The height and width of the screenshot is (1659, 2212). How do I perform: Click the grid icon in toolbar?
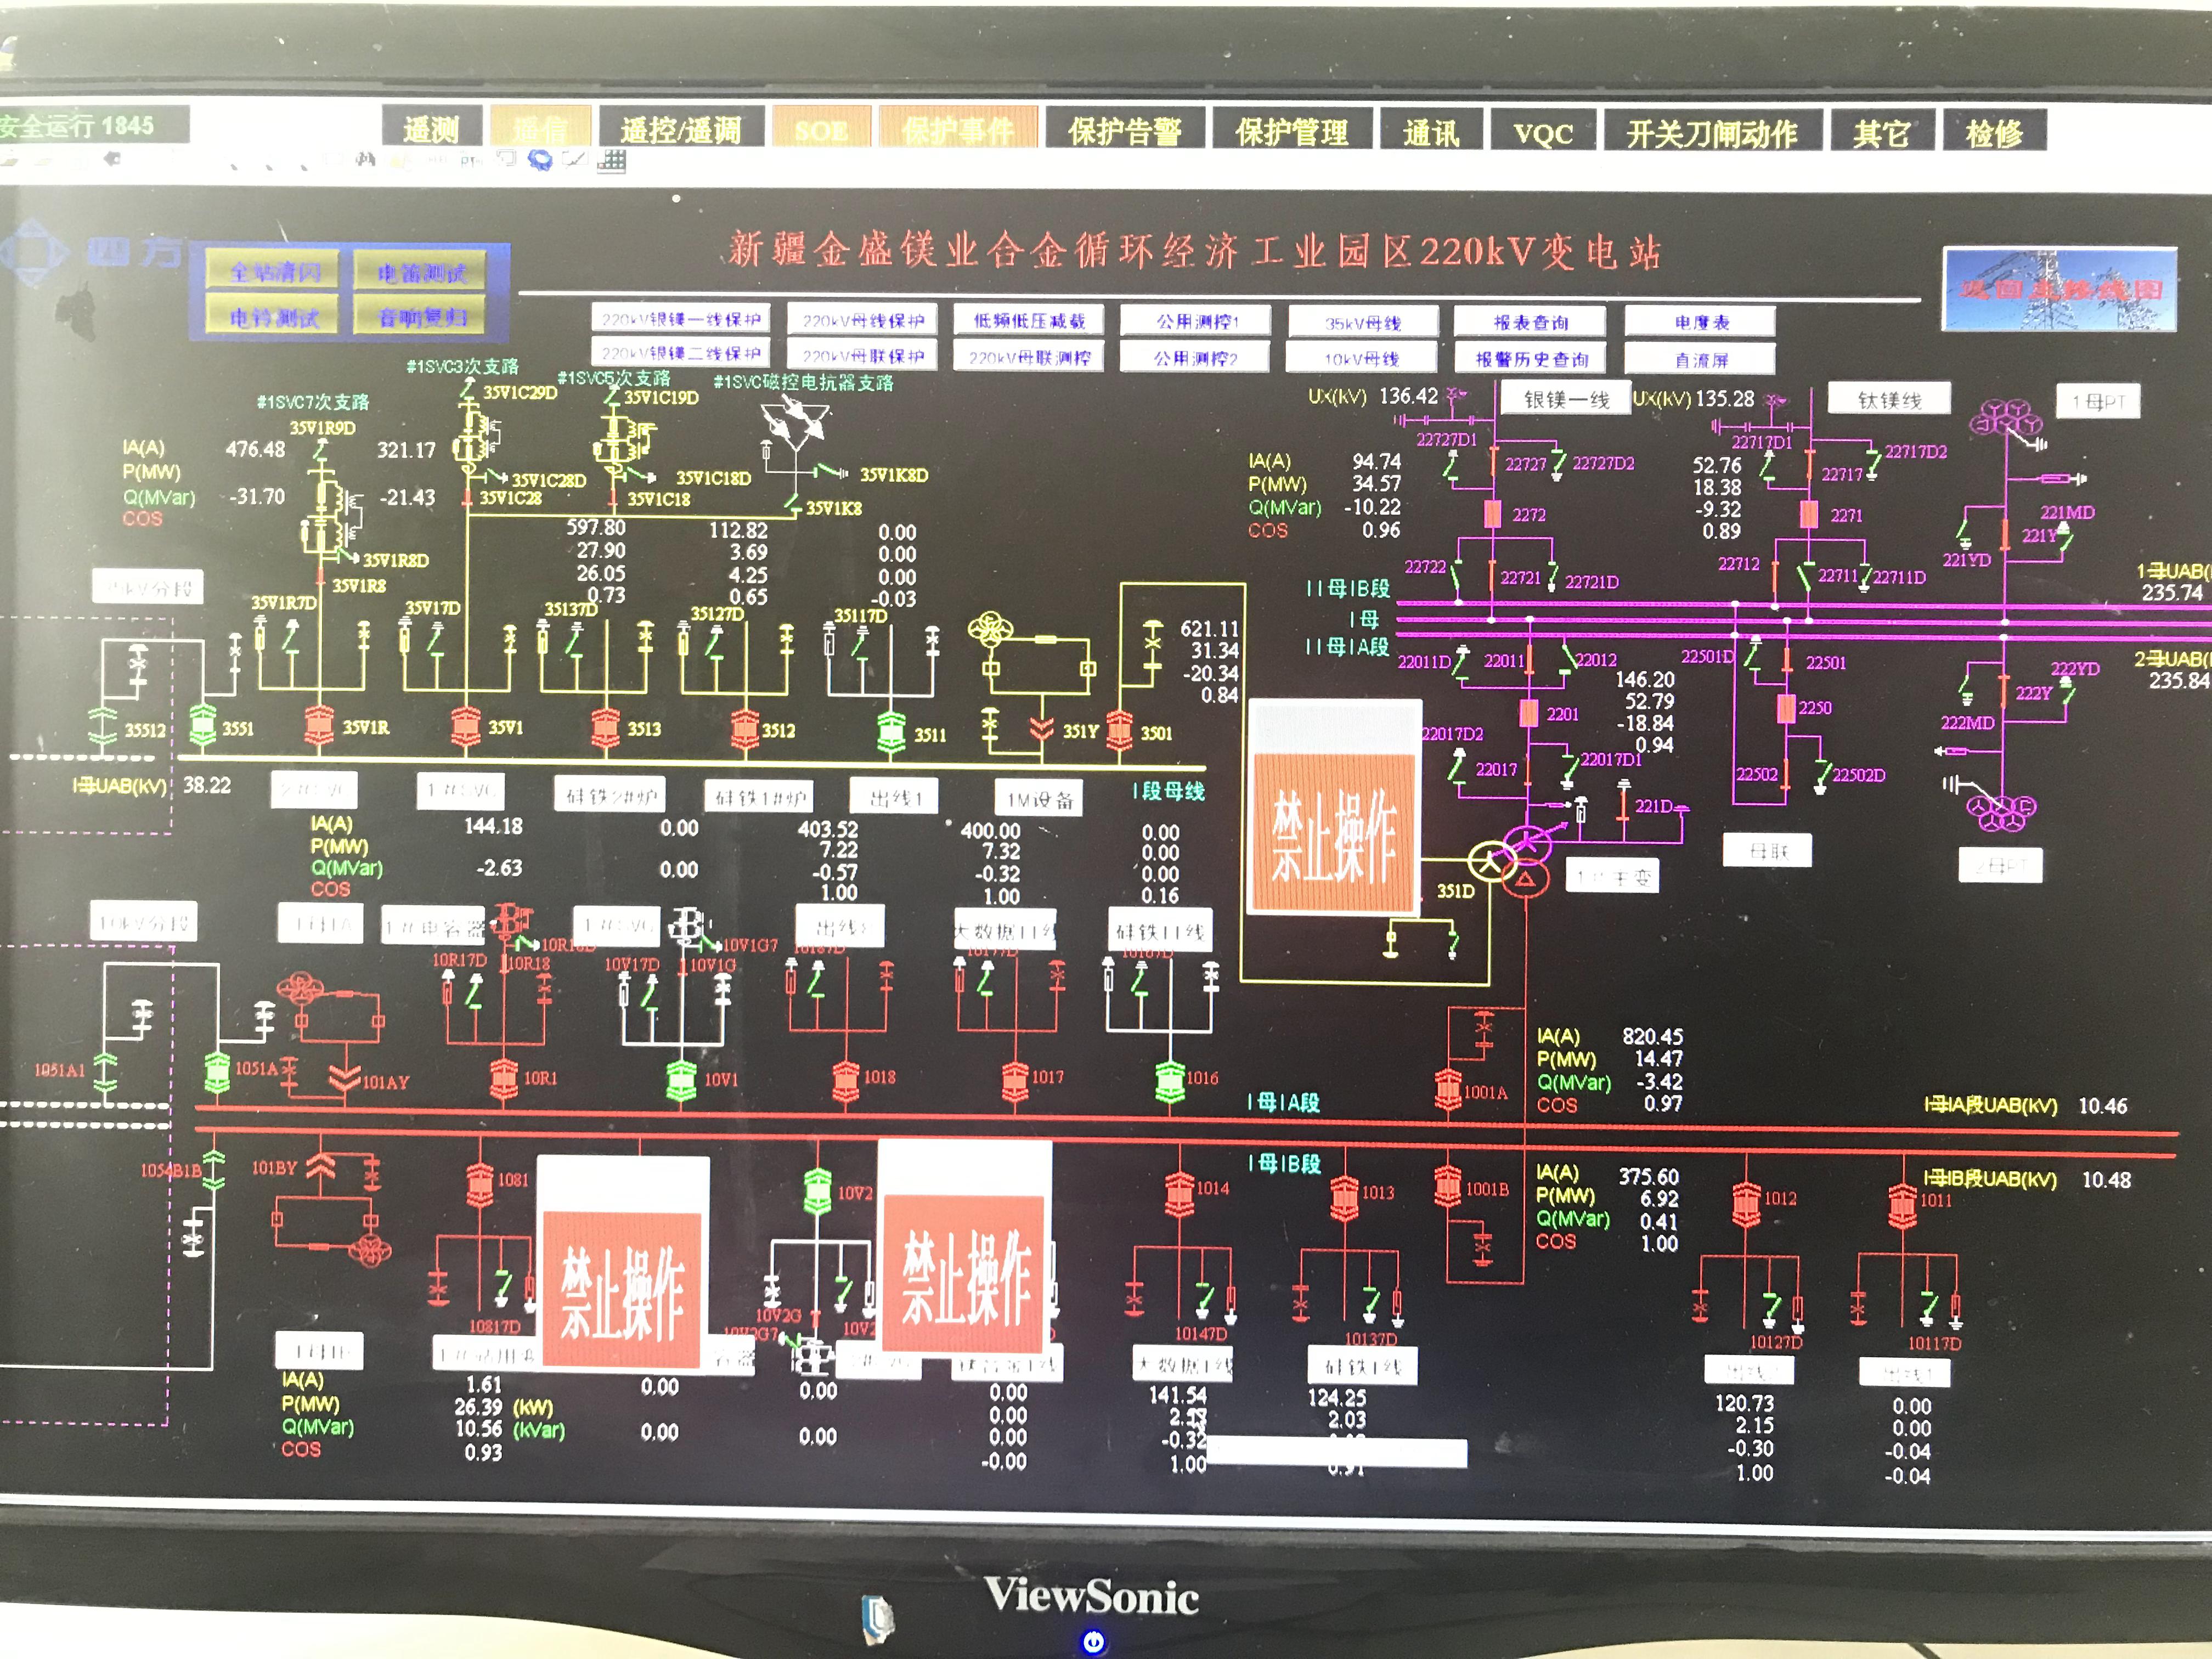coord(611,161)
